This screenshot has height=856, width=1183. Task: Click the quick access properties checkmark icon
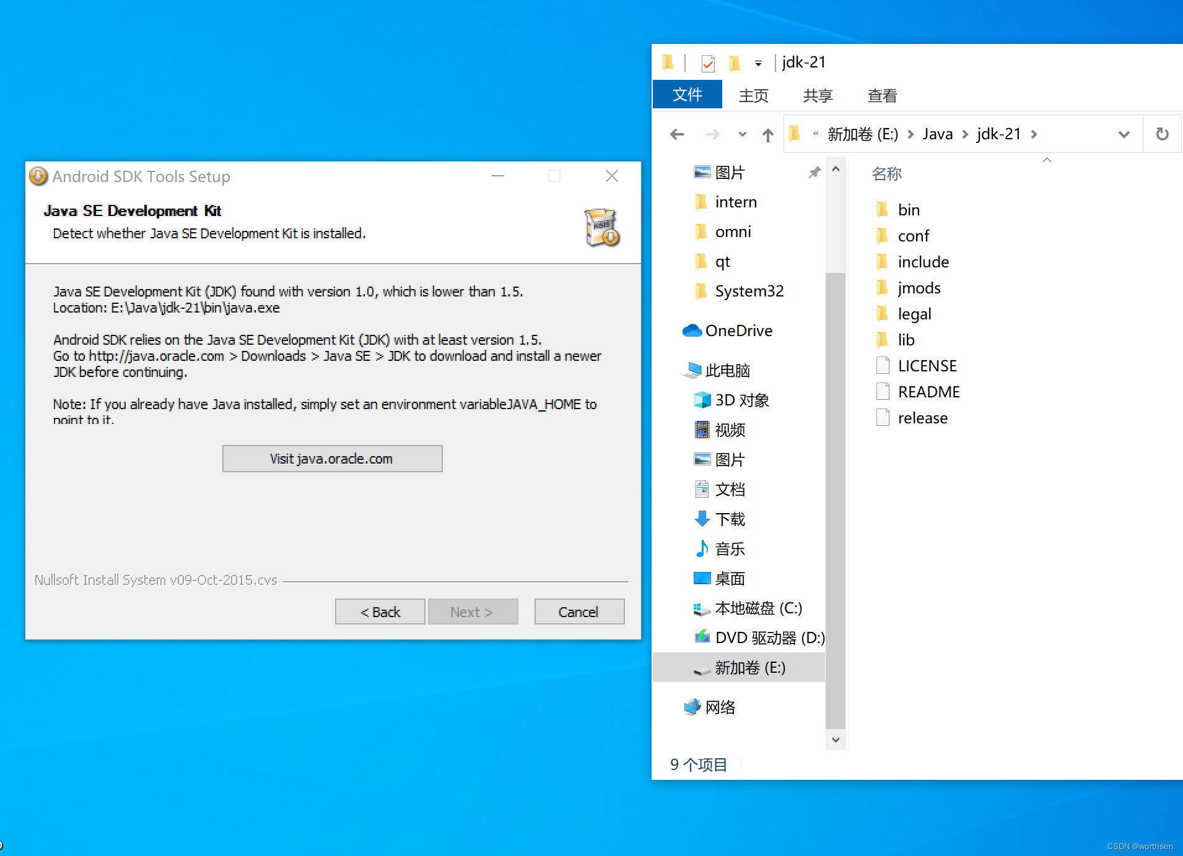click(708, 63)
